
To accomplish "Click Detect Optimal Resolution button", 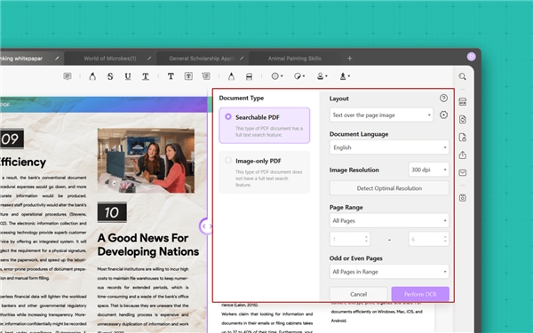I will (x=389, y=188).
